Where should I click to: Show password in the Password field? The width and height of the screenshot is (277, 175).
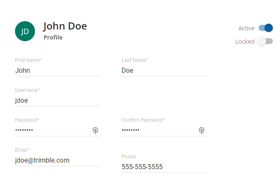pyautogui.click(x=95, y=131)
